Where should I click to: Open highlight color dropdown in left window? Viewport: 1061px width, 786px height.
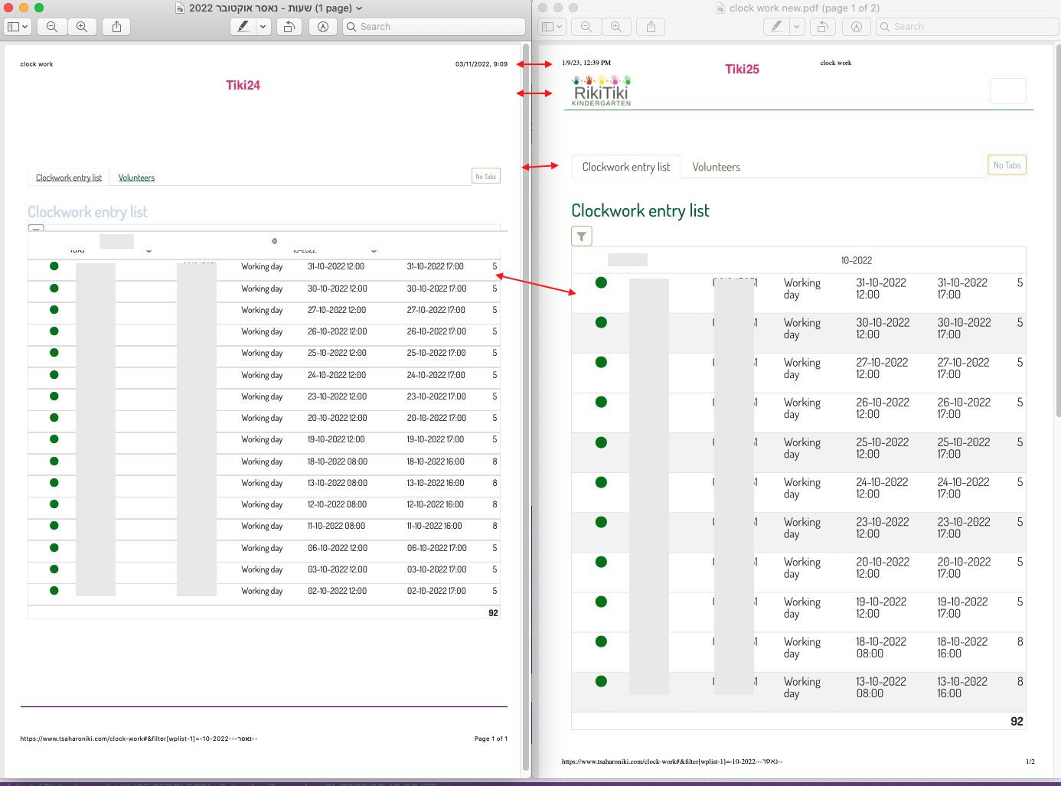(x=263, y=27)
